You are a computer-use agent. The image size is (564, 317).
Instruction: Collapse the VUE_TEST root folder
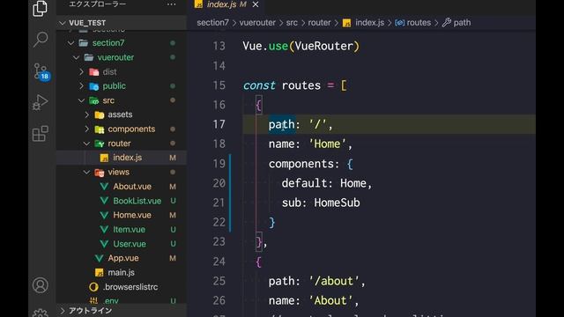point(63,23)
